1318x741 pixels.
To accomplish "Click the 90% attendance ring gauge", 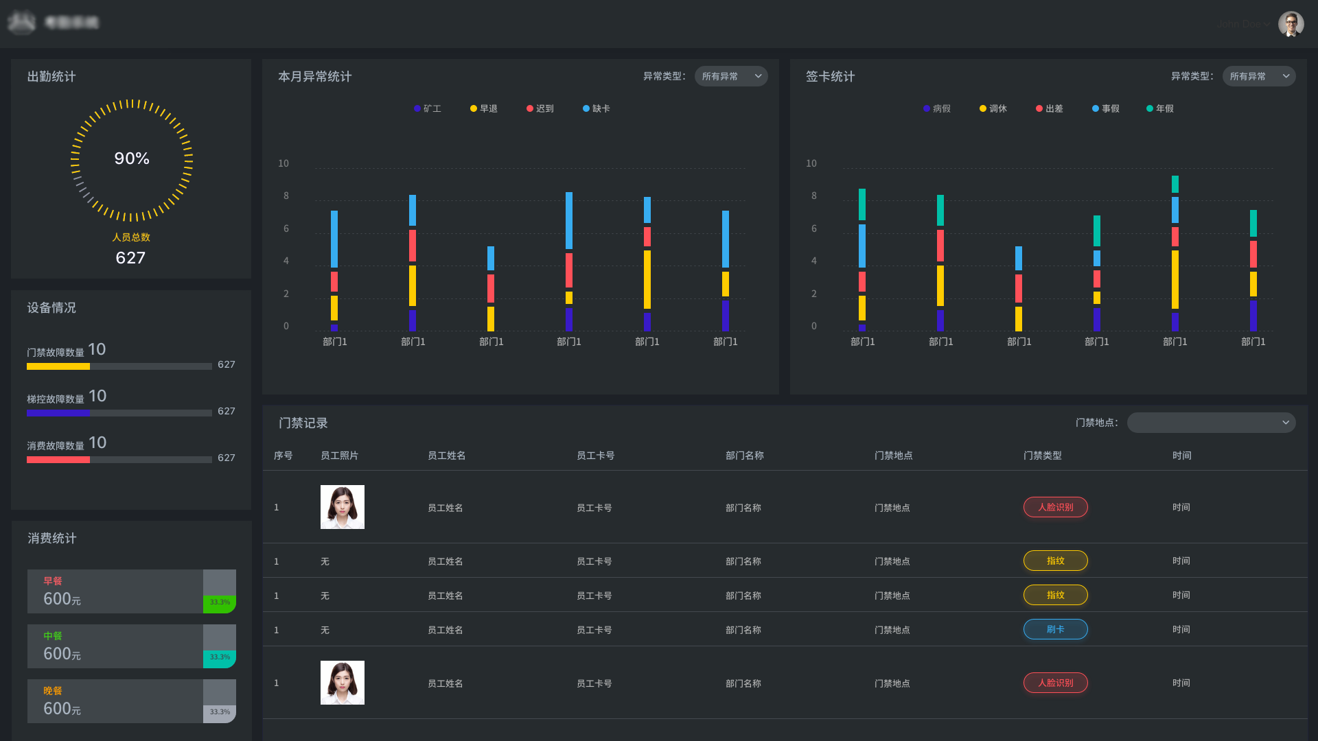I will coord(131,159).
